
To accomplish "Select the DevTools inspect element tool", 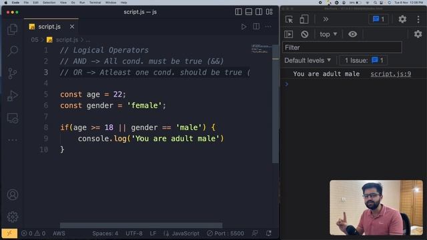I will pyautogui.click(x=289, y=19).
